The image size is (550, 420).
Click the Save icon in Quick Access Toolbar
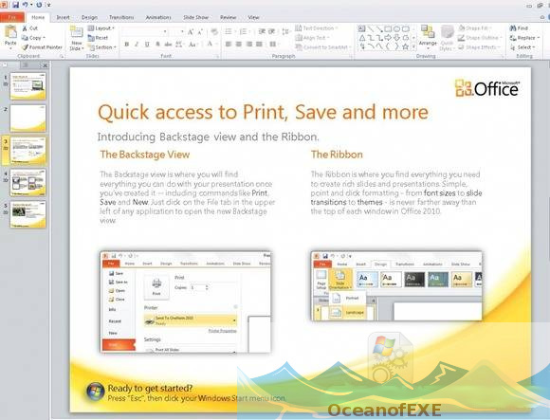[x=16, y=5]
